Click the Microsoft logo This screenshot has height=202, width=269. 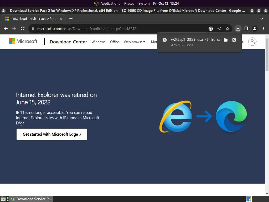pos(23,41)
